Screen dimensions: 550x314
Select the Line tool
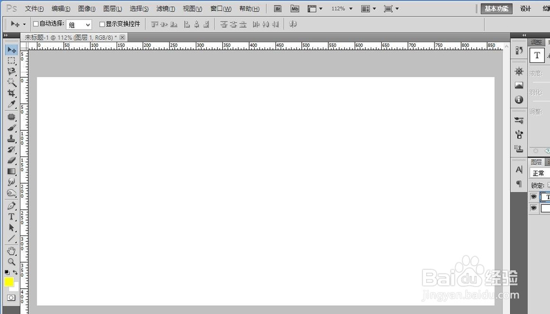coord(12,238)
